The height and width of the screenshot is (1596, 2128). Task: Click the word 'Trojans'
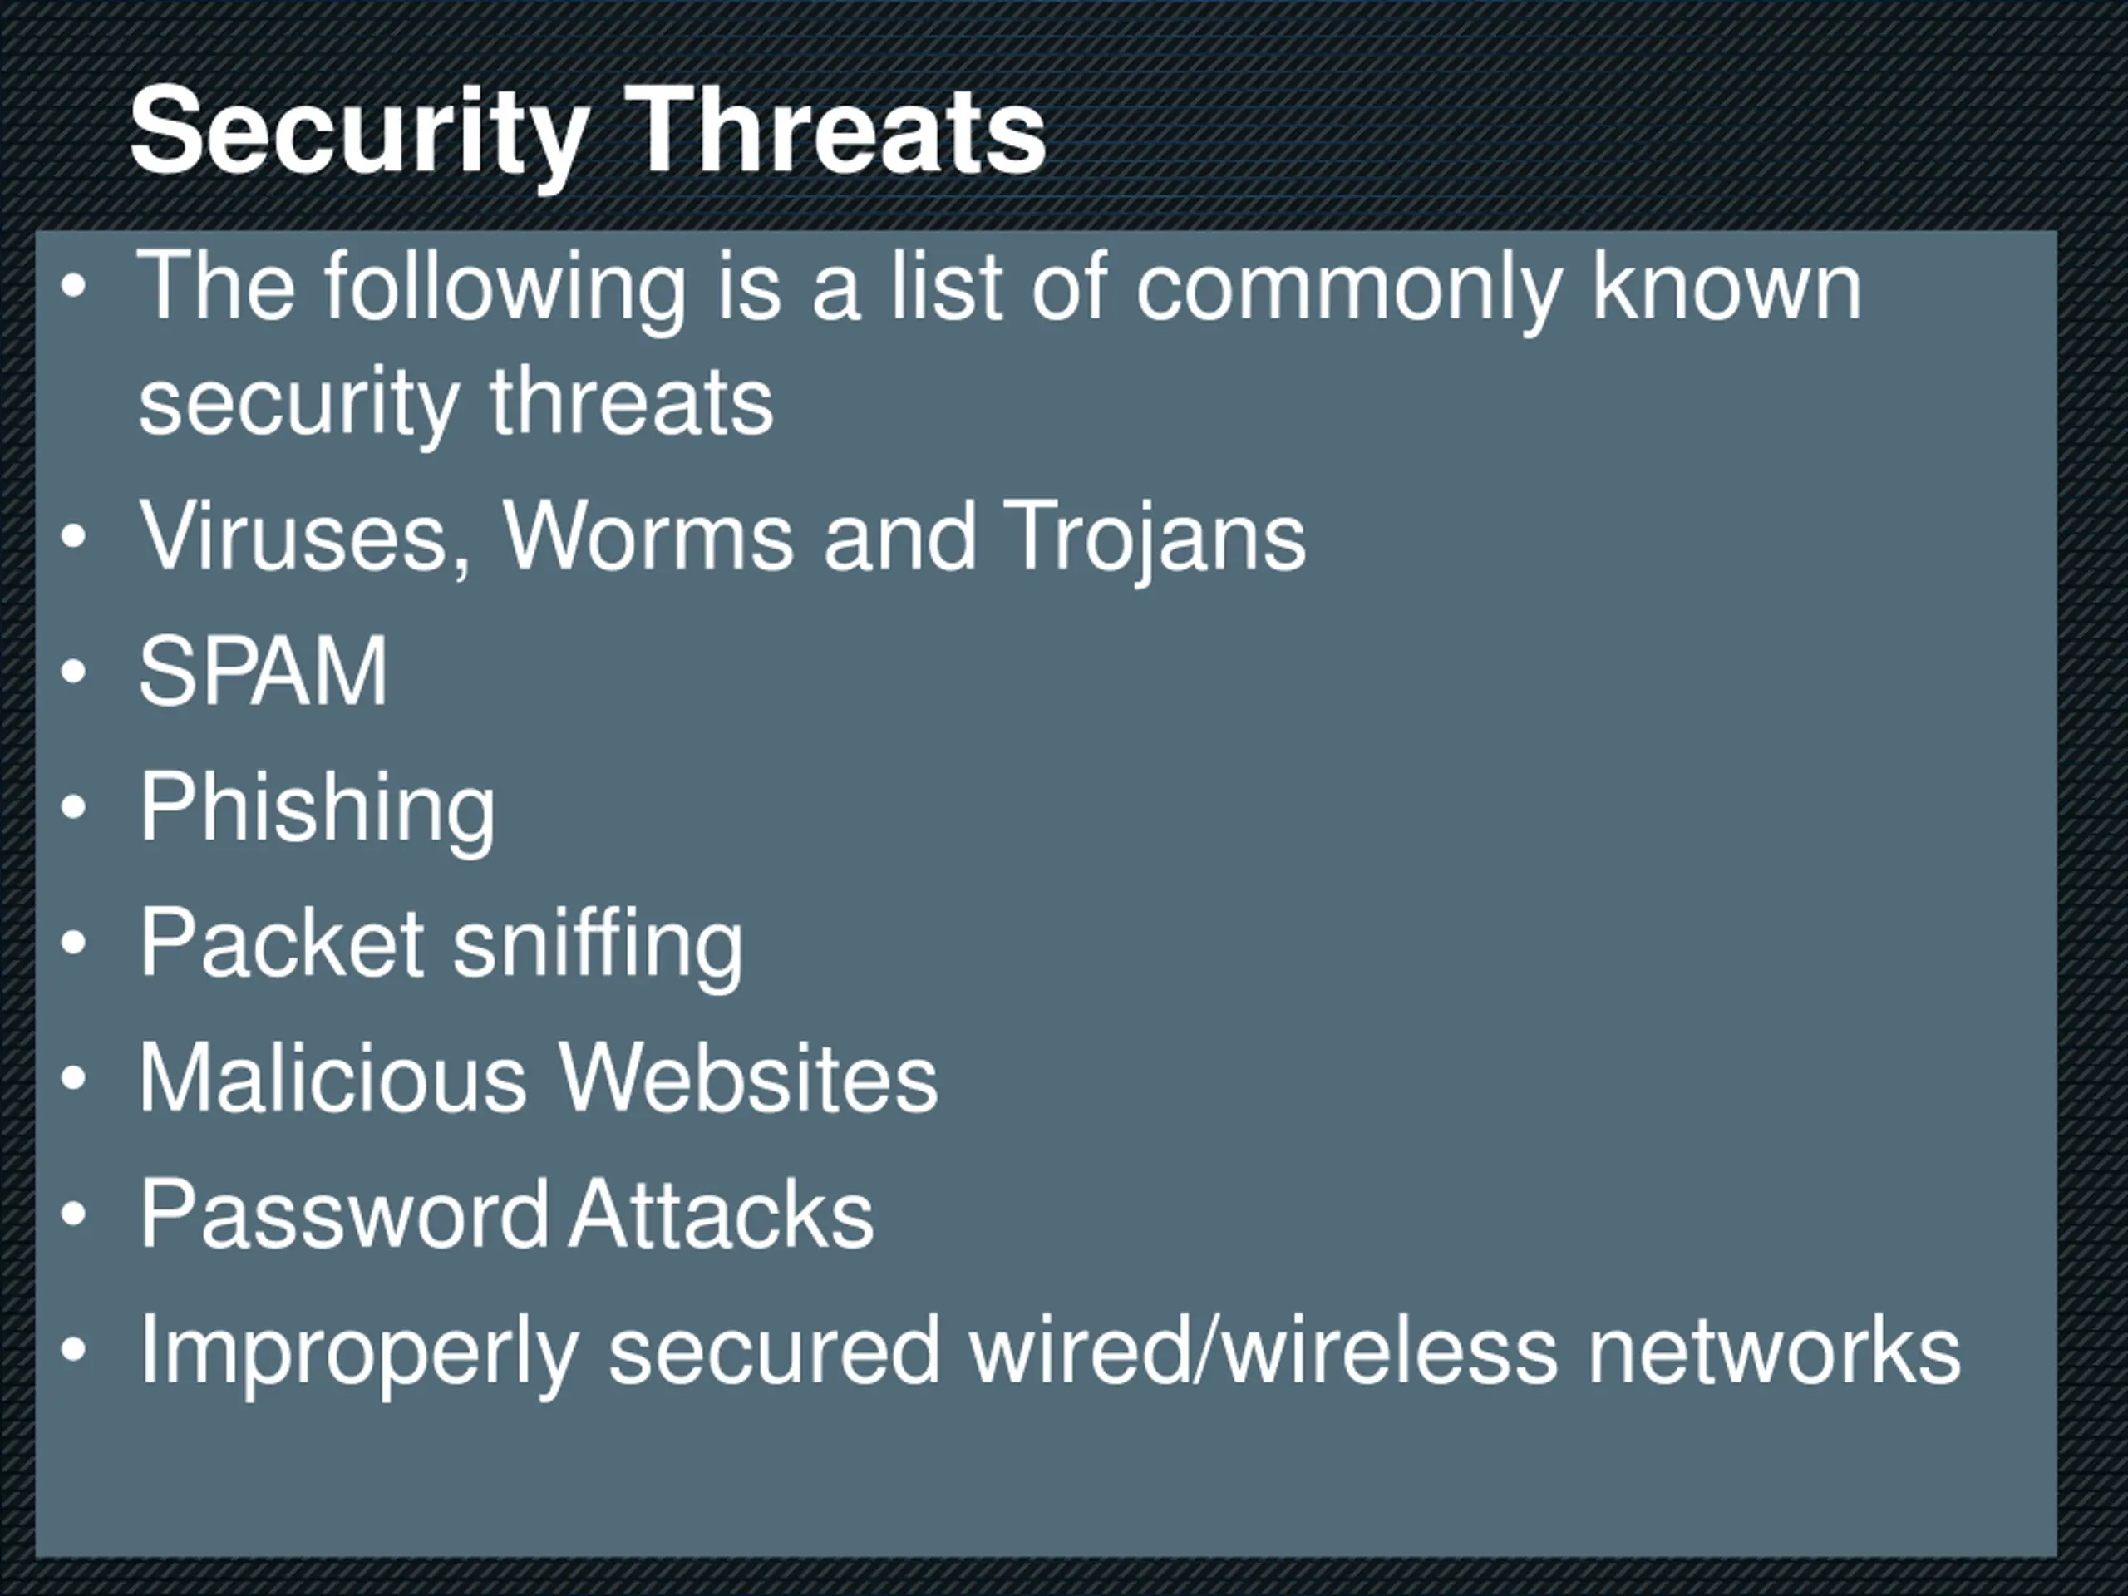1155,537
